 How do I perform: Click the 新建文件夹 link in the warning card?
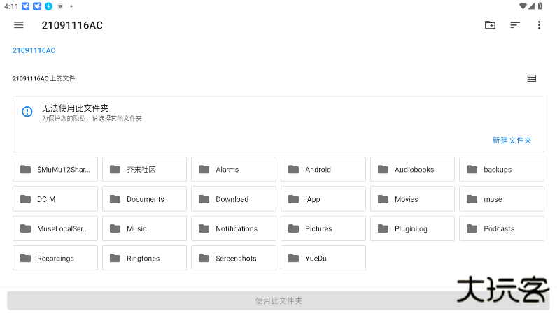(512, 140)
